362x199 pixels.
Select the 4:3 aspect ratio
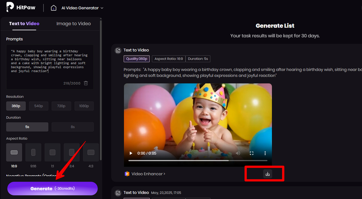(x=91, y=153)
